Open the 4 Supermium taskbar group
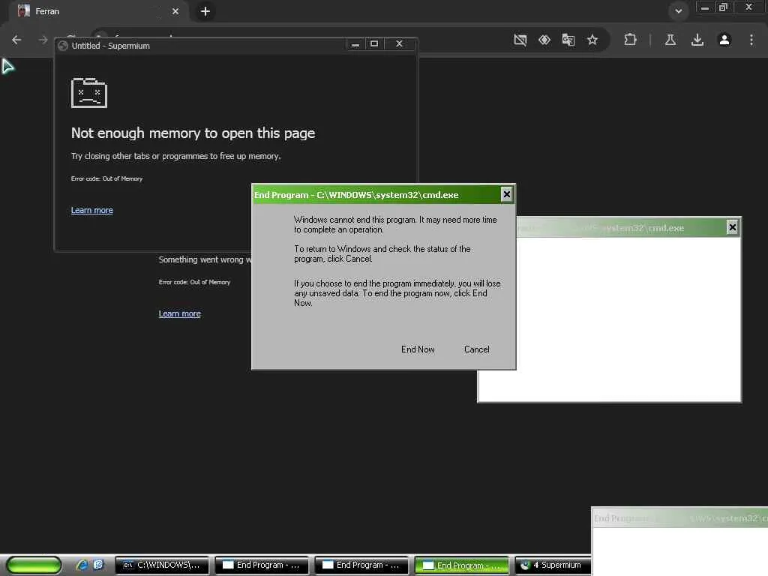Screen dimensions: 768x576 pos(553,565)
